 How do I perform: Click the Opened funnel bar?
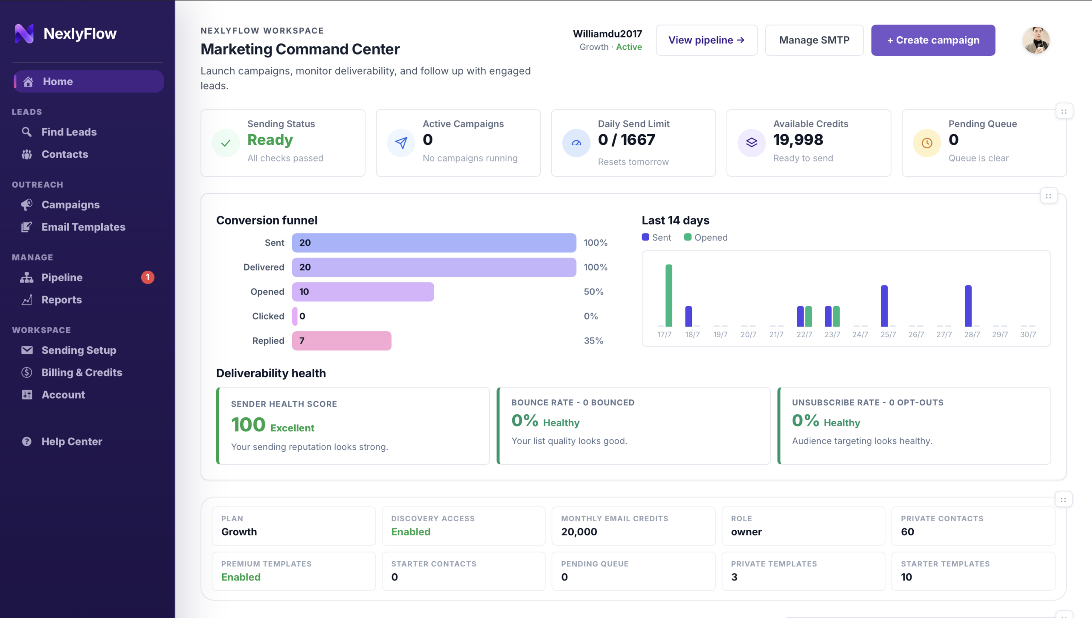coord(363,292)
